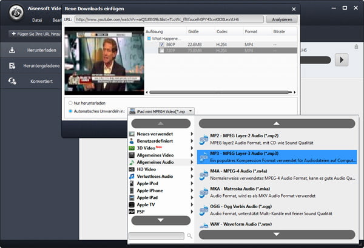The width and height of the screenshot is (364, 248).
Task: Click the Allgemeines Video film icon
Action: pyautogui.click(x=132, y=155)
